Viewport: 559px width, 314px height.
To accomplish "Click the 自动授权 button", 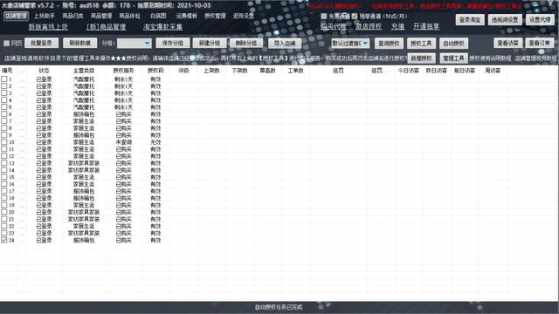I will tap(453, 44).
